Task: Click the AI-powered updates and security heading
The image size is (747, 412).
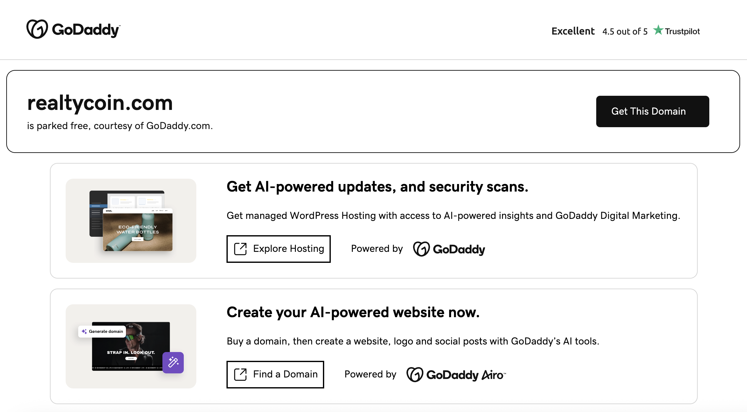Action: (377, 187)
